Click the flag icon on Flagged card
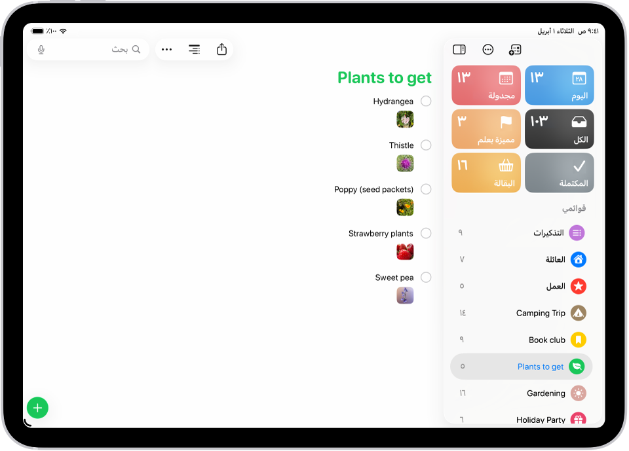629x451 pixels. tap(506, 122)
